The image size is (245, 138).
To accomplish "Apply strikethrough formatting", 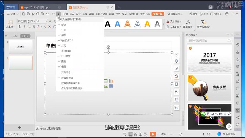I will coord(34,26).
